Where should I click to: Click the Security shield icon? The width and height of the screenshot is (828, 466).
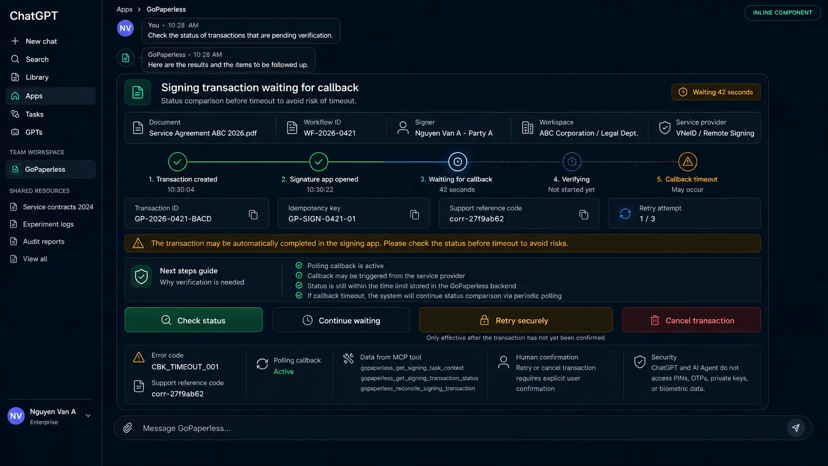tap(640, 362)
